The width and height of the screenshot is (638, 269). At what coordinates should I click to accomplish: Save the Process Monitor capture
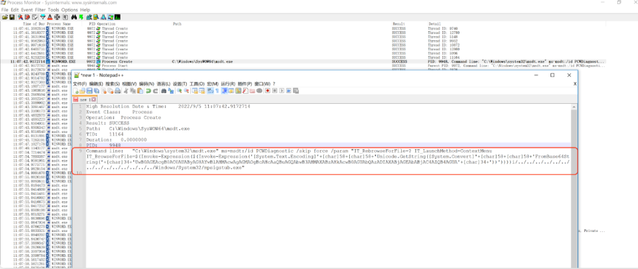coord(12,17)
